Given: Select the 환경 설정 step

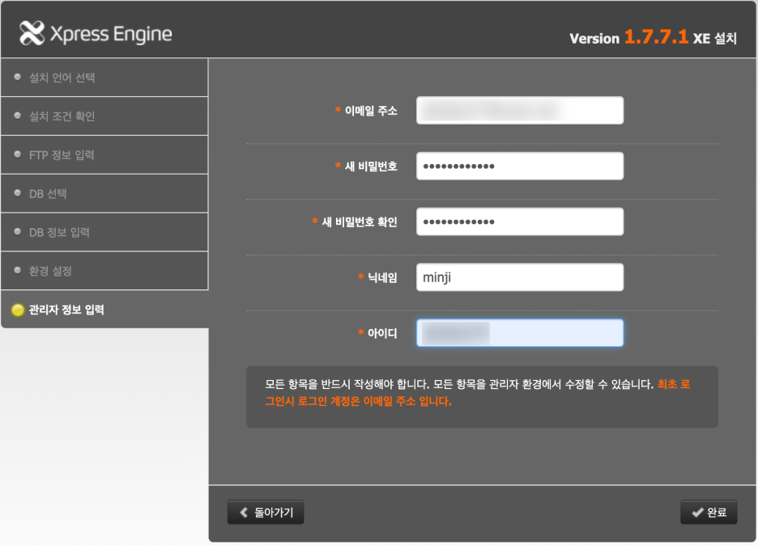Looking at the screenshot, I should coord(104,270).
